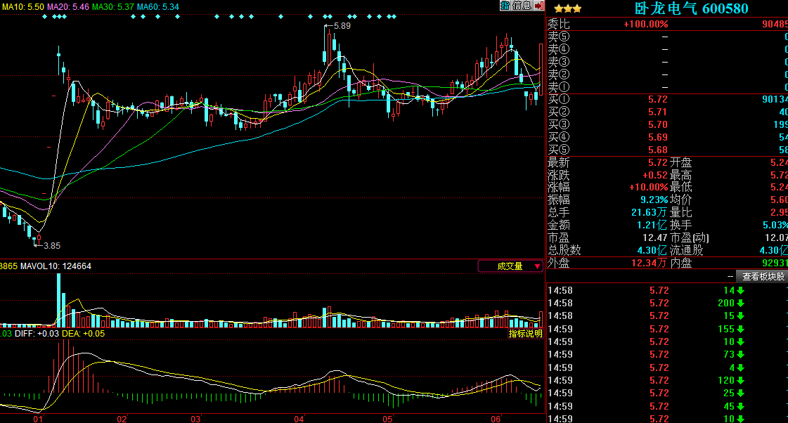The height and width of the screenshot is (423, 788).
Task: Click the 指 indicator icon
Action: (505, 6)
